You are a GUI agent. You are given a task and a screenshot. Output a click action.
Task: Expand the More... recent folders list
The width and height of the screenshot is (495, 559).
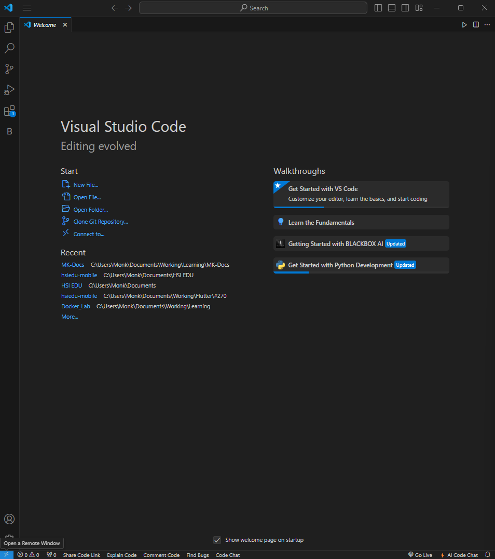(x=70, y=317)
